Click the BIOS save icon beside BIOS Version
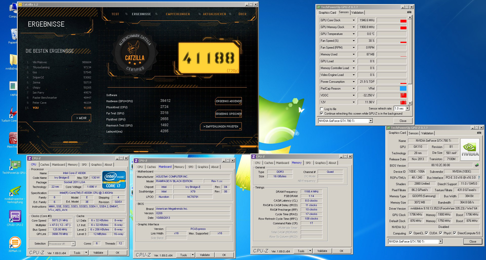This screenshot has height=260, width=486. tap(477, 165)
